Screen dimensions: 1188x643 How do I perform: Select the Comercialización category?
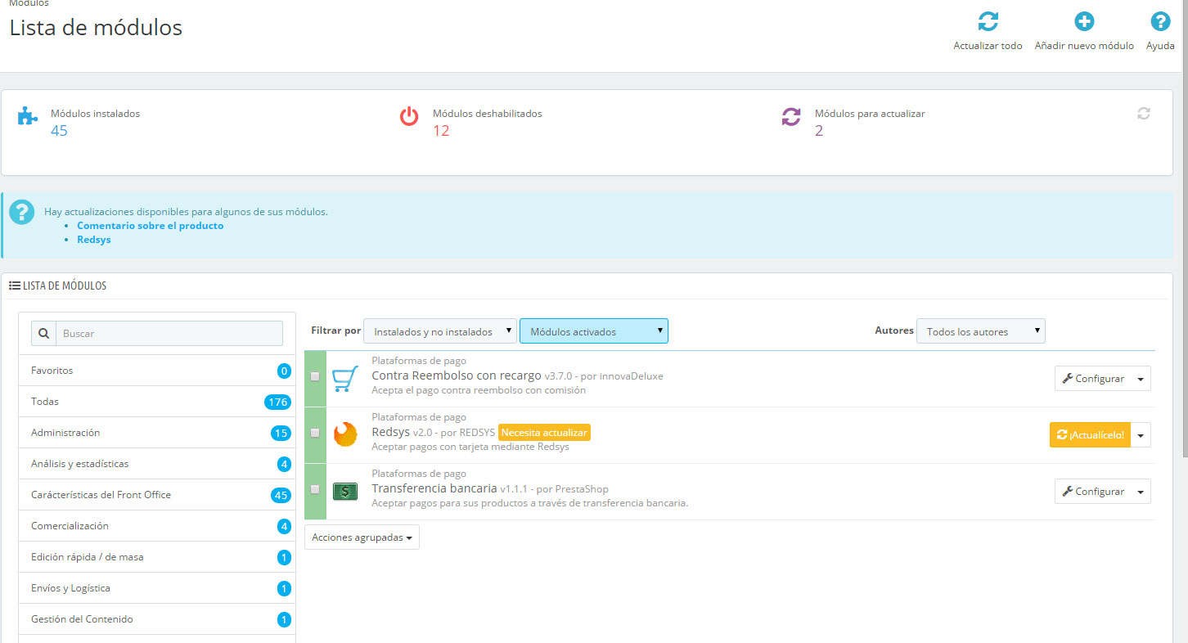tap(157, 526)
